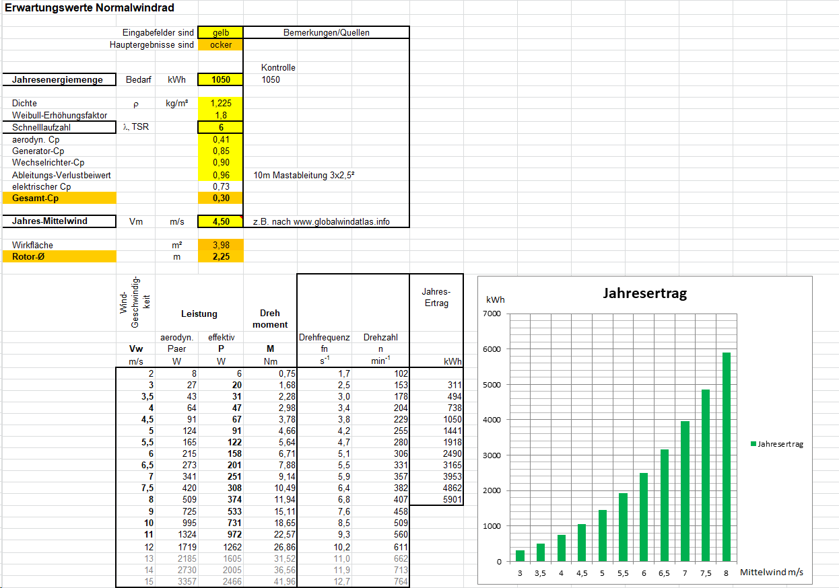Image resolution: width=839 pixels, height=588 pixels.
Task: Select the chart bar for 8 m/s
Action: point(726,457)
